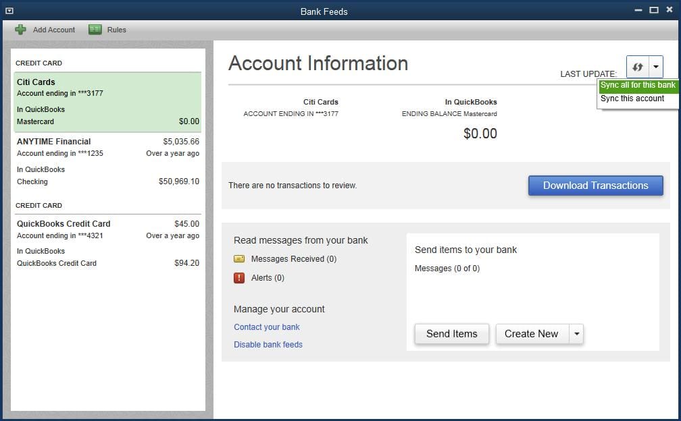The width and height of the screenshot is (681, 421).
Task: Click the green plus Add Account icon
Action: 20,30
